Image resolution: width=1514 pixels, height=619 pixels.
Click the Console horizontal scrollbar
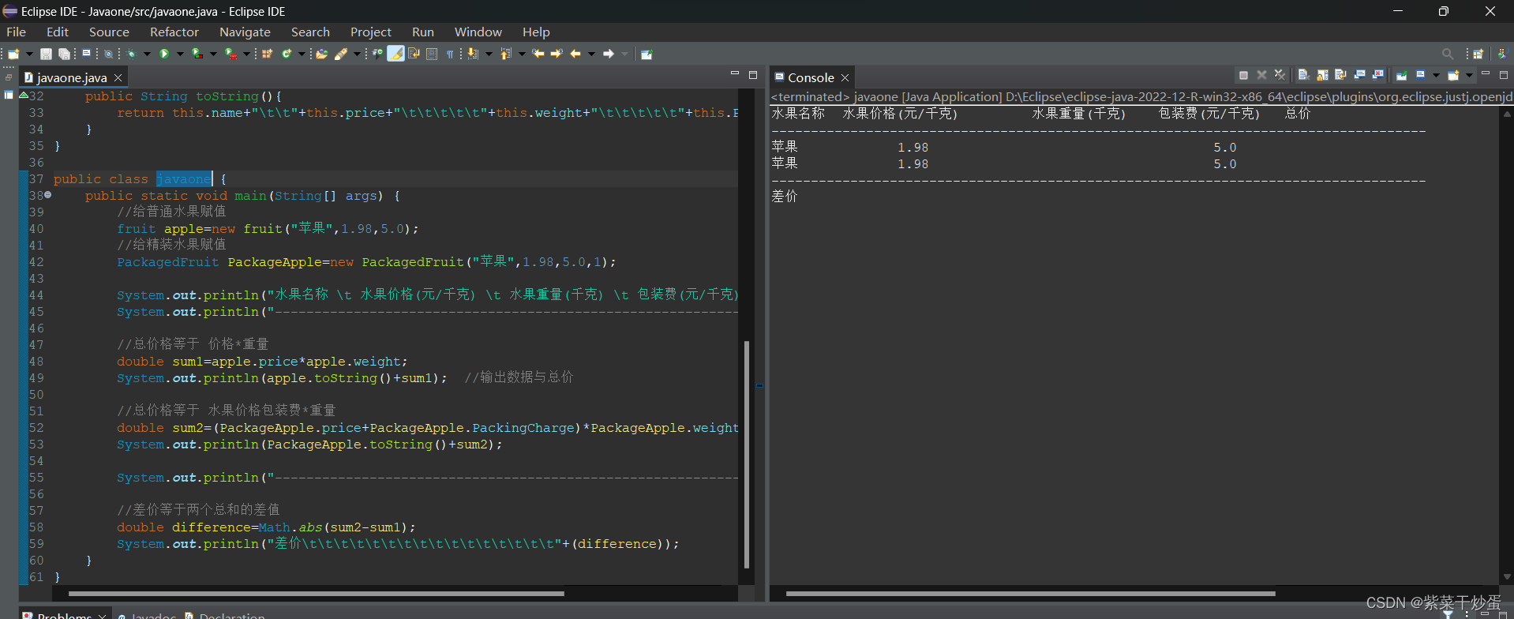[x=1030, y=593]
